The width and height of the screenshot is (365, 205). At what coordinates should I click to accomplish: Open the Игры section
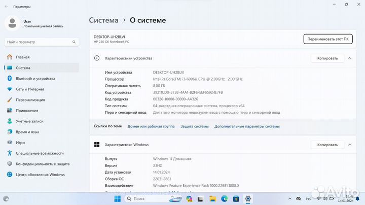(42, 143)
